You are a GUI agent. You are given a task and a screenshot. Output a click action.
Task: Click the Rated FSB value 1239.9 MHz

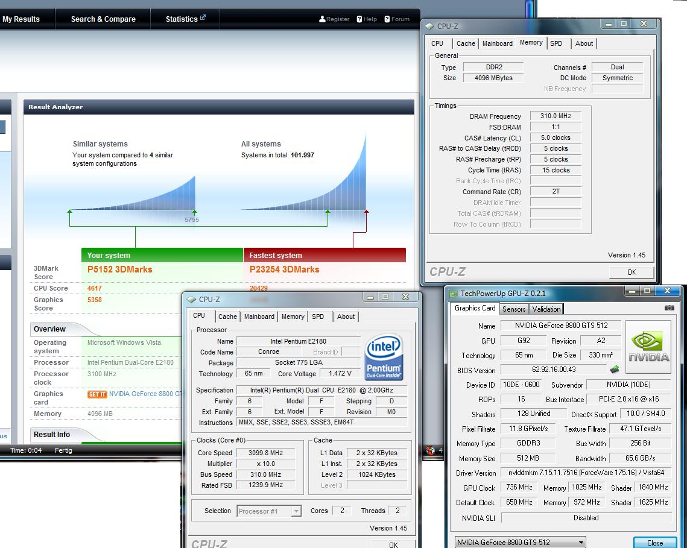pos(265,485)
